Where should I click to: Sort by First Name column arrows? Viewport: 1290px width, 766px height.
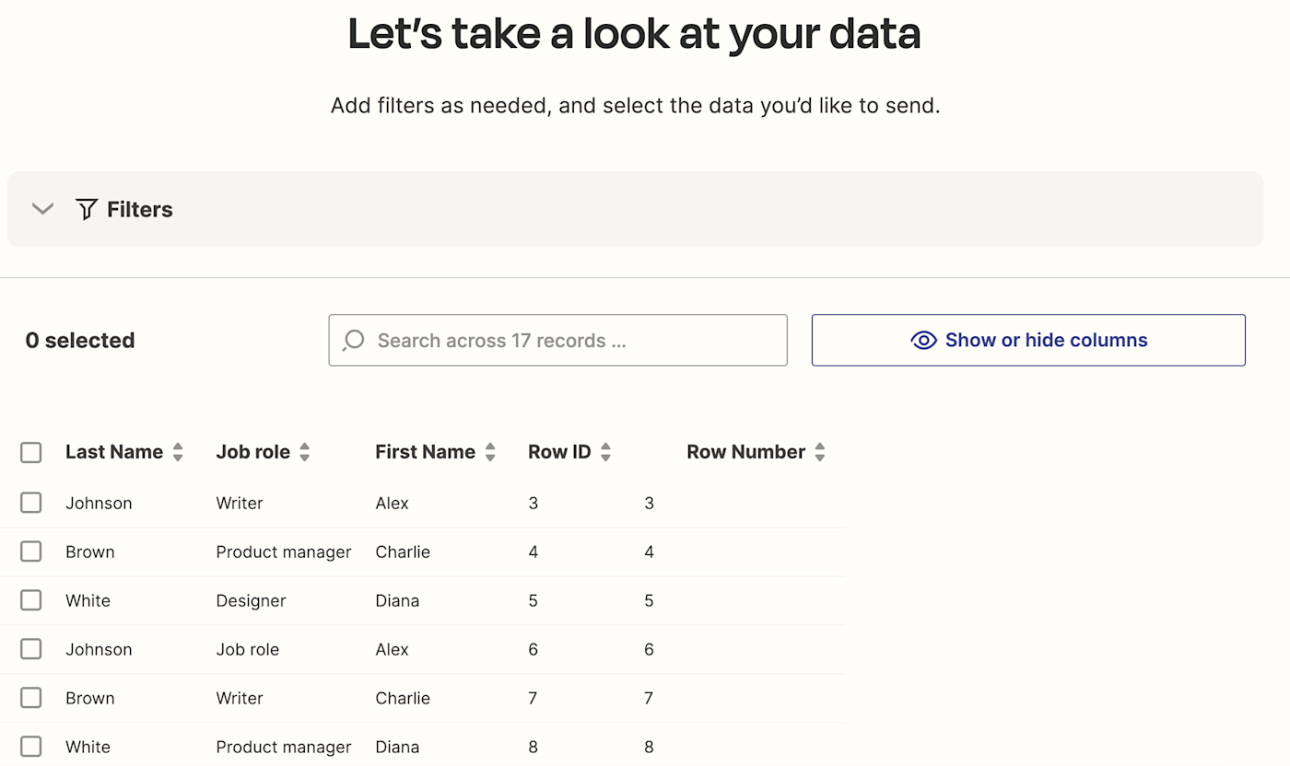490,452
